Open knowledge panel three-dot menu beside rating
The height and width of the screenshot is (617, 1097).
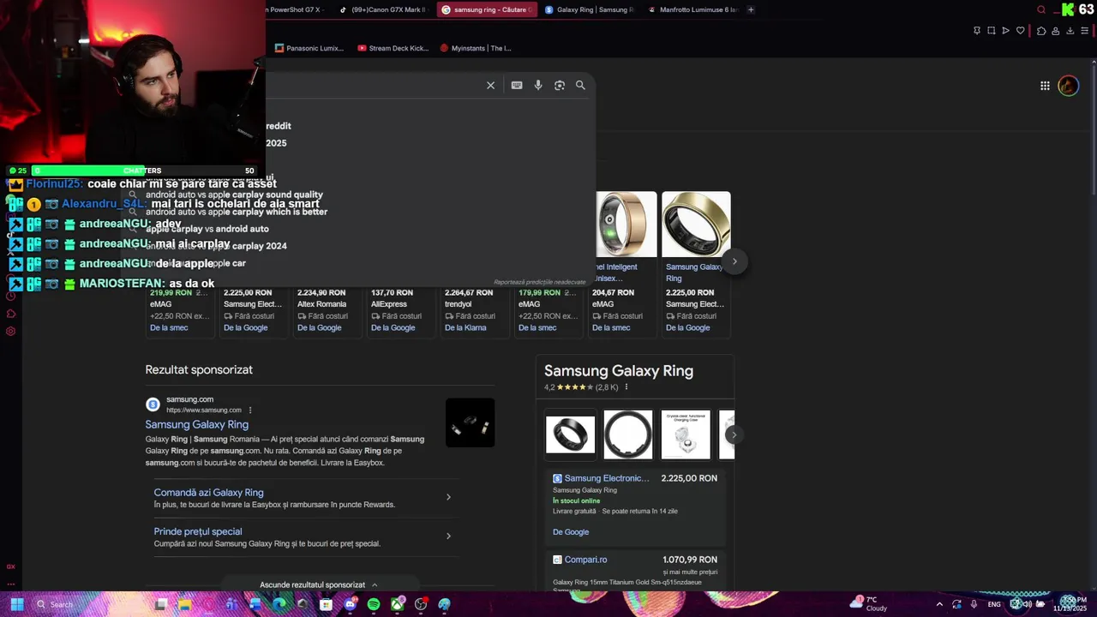pos(626,387)
